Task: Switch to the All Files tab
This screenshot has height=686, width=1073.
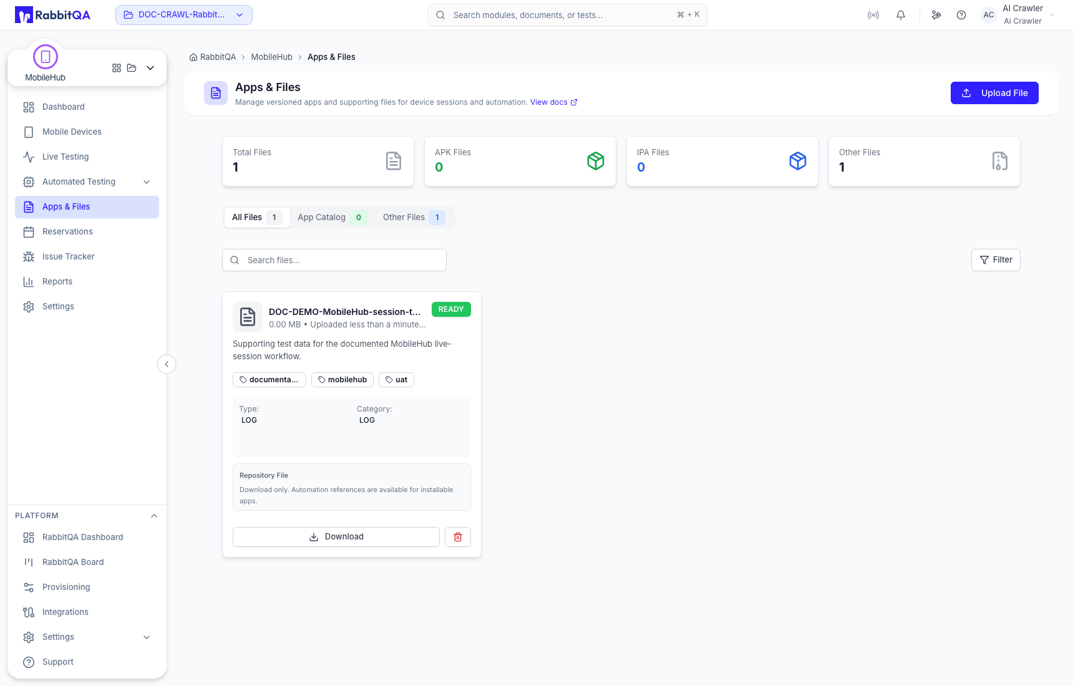Action: click(x=257, y=218)
